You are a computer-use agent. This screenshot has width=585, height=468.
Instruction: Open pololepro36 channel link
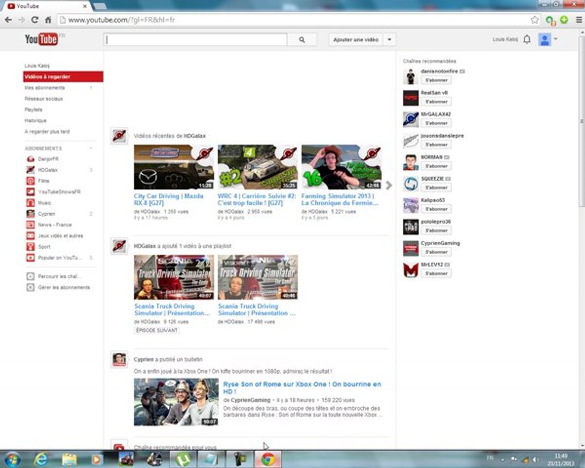pyautogui.click(x=435, y=221)
